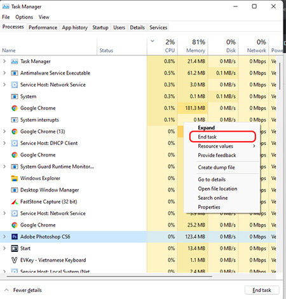This screenshot has height=299, width=286.
Task: Click the Task Manager process row icon
Action: (x=15, y=62)
